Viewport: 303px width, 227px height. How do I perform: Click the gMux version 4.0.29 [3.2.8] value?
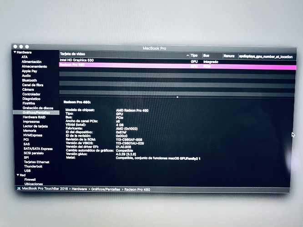[126, 154]
